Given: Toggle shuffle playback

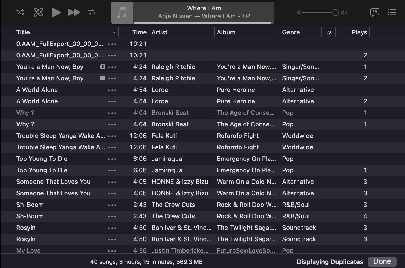Looking at the screenshot, I should point(20,12).
